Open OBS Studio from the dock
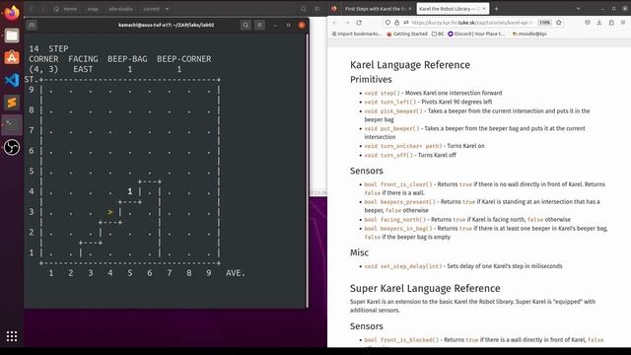The height and width of the screenshot is (355, 631). (x=12, y=147)
